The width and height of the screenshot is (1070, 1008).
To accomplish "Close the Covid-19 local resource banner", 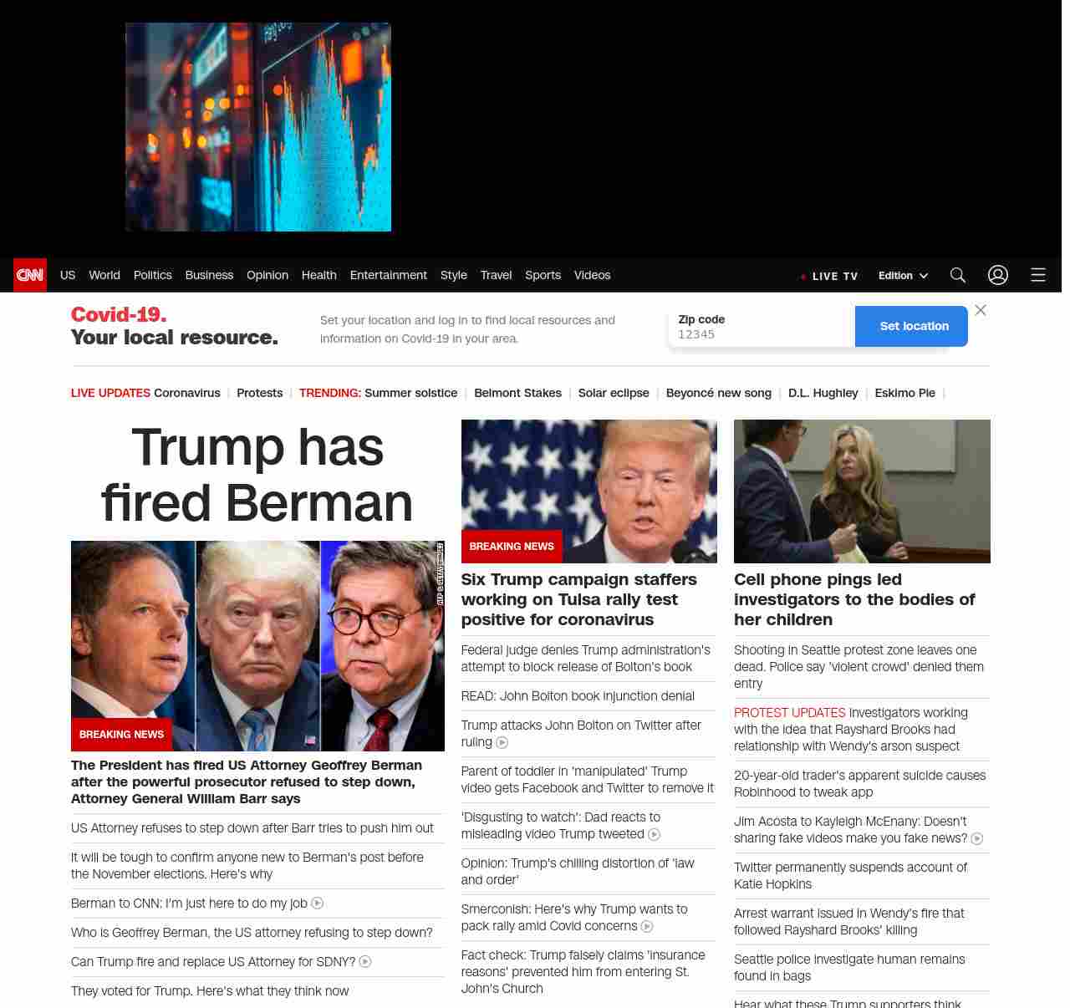I will [981, 310].
